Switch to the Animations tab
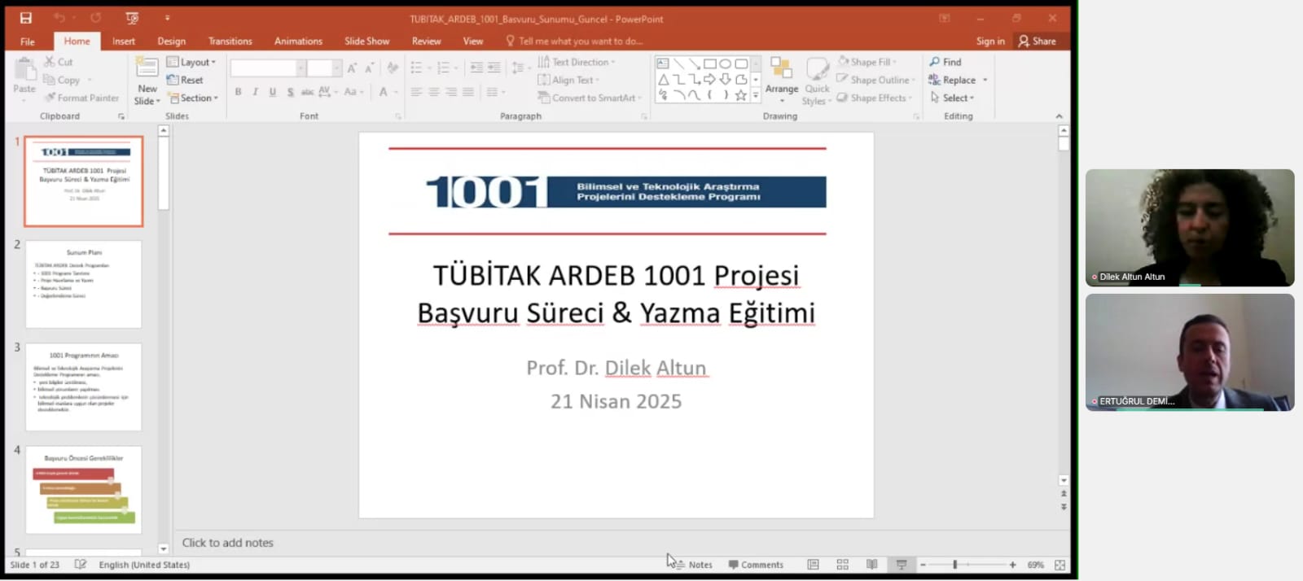Viewport: 1303px width, 581px height. click(298, 41)
